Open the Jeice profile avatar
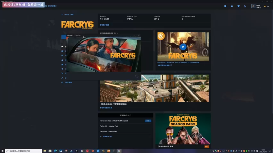Screen dimensions: 273x153 tap(253, 6)
